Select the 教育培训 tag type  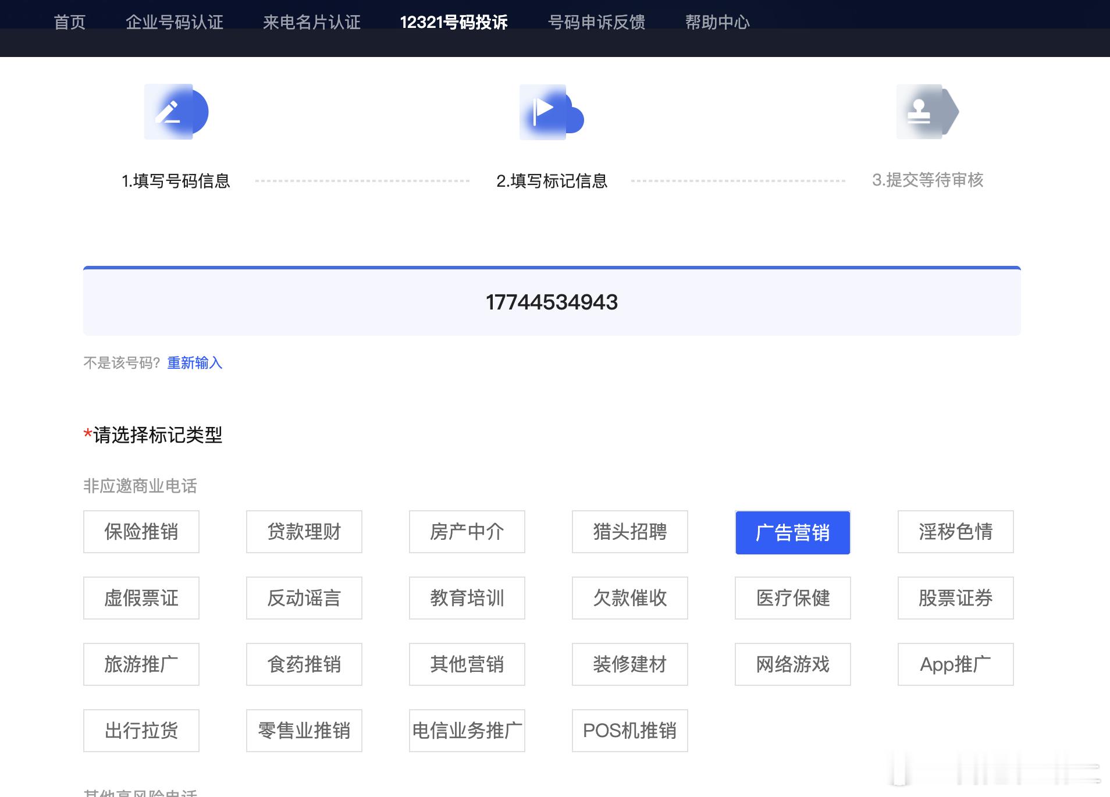point(467,598)
